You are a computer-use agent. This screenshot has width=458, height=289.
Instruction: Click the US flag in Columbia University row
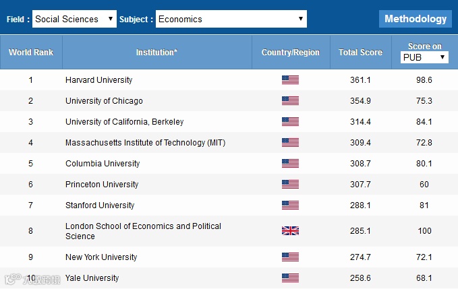pos(290,164)
